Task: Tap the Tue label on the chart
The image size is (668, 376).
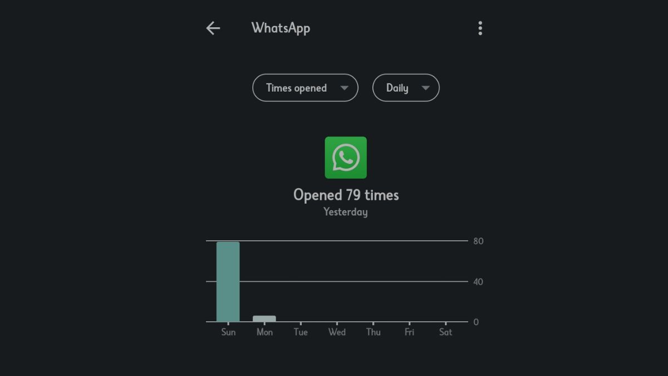Action: coord(301,332)
